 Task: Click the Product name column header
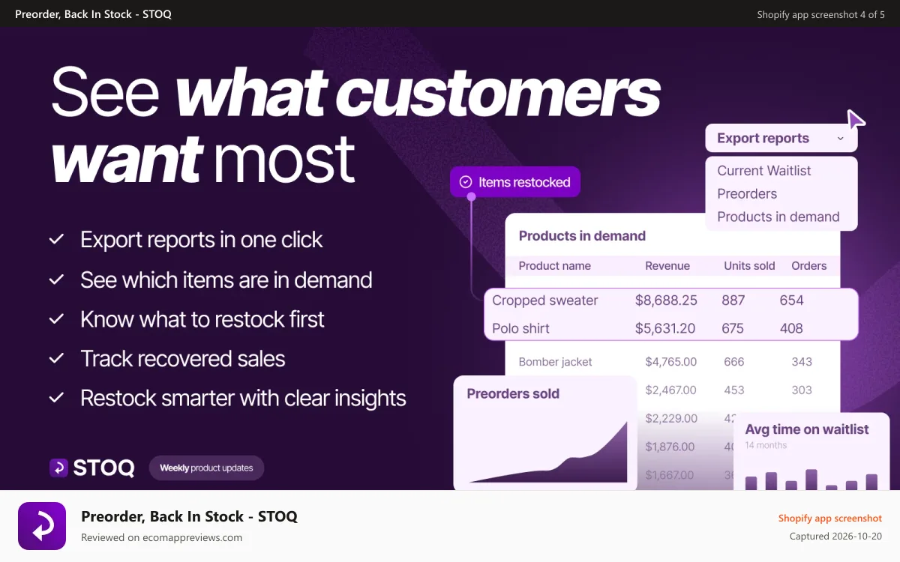pyautogui.click(x=554, y=266)
